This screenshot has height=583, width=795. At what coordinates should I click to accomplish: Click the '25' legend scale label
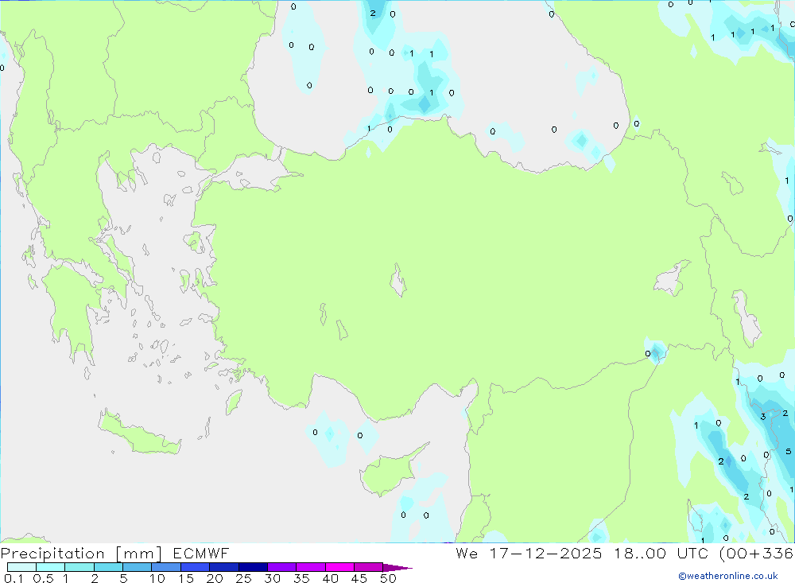click(243, 578)
